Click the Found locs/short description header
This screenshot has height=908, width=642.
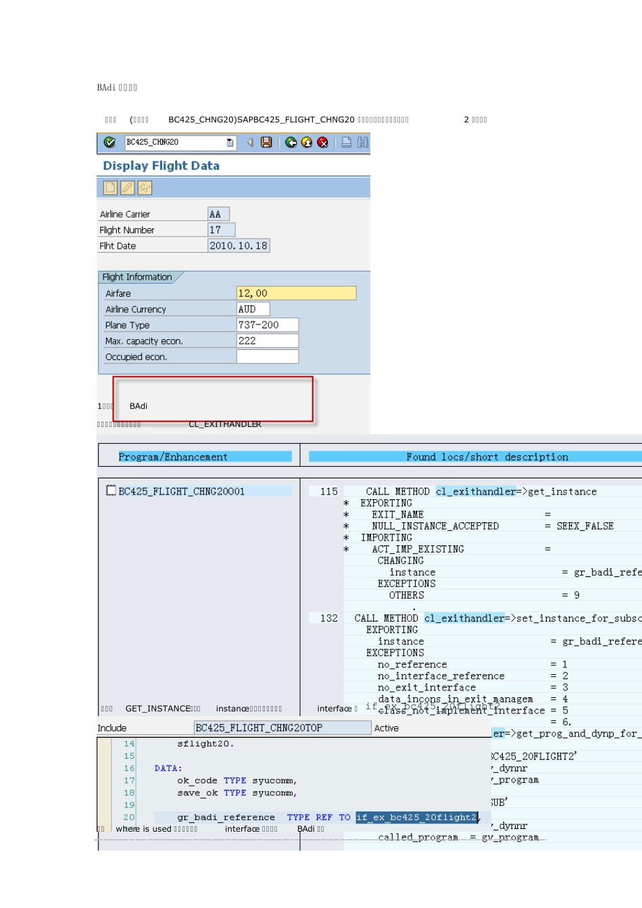click(x=487, y=457)
